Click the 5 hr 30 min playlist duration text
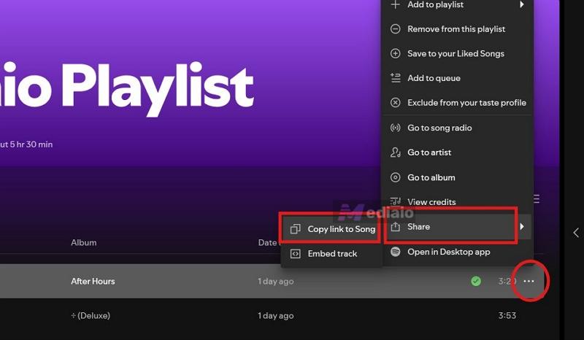Screen dimensions: 584x340 [31, 144]
